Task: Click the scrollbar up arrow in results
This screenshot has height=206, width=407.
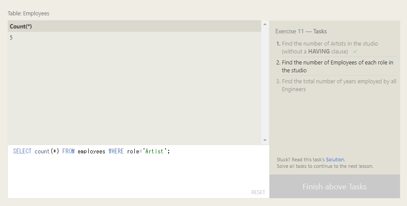Action: pyautogui.click(x=265, y=25)
